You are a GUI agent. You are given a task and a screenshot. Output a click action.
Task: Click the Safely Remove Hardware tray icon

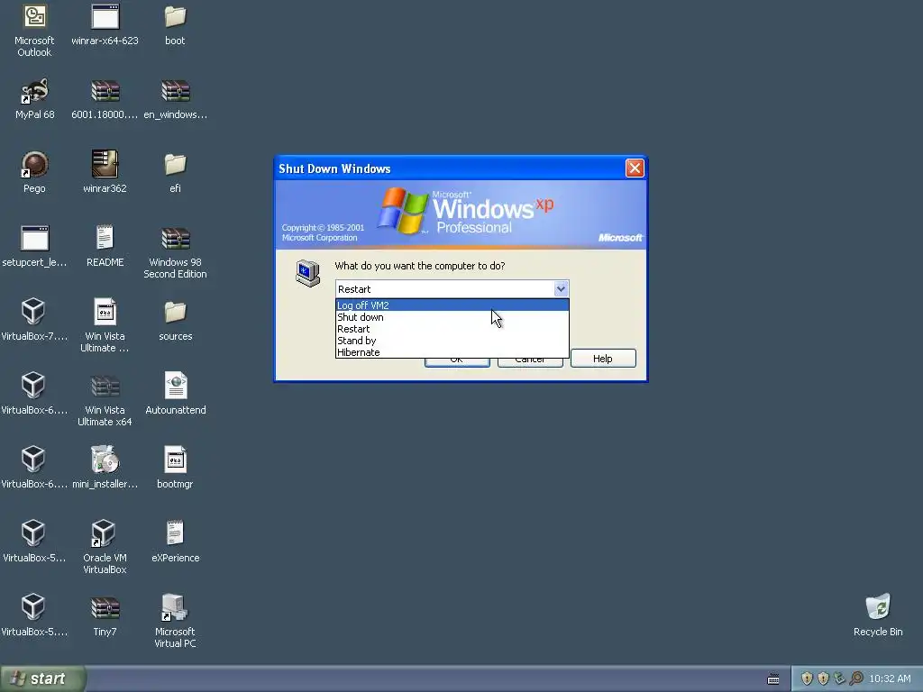(839, 678)
